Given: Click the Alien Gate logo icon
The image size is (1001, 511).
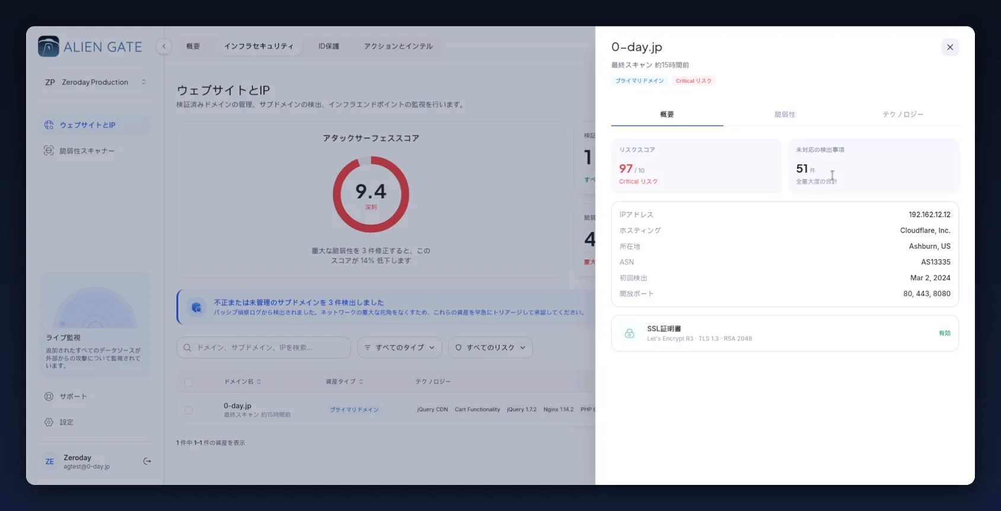Looking at the screenshot, I should coord(49,46).
